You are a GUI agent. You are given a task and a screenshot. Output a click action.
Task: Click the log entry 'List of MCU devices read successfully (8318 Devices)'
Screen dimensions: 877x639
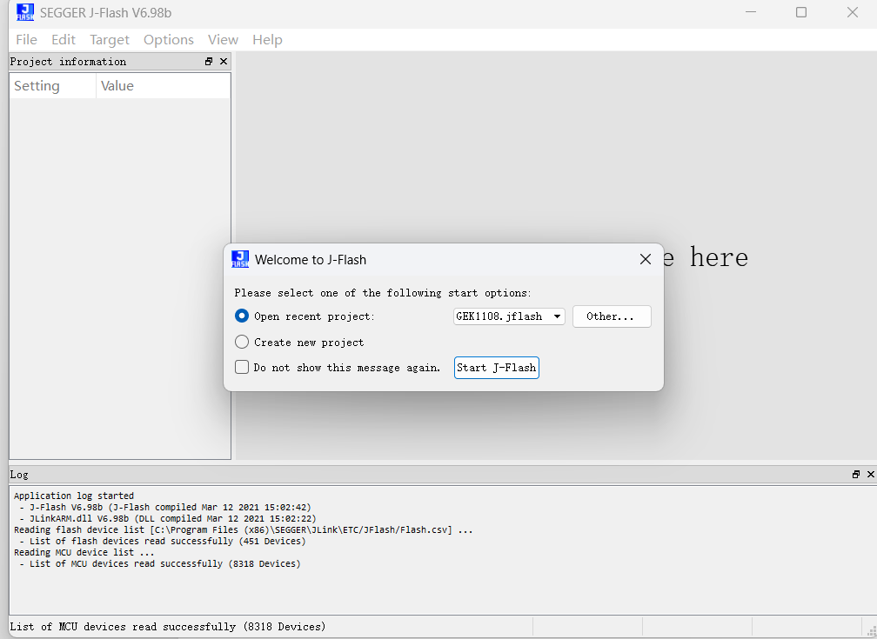(160, 564)
